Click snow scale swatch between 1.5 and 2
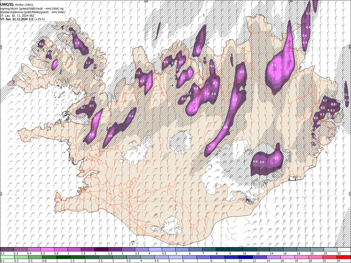This screenshot has height=263, width=351. pos(87,250)
